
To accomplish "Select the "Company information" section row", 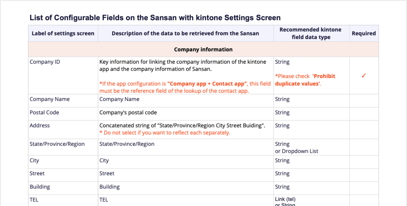I will pos(203,50).
